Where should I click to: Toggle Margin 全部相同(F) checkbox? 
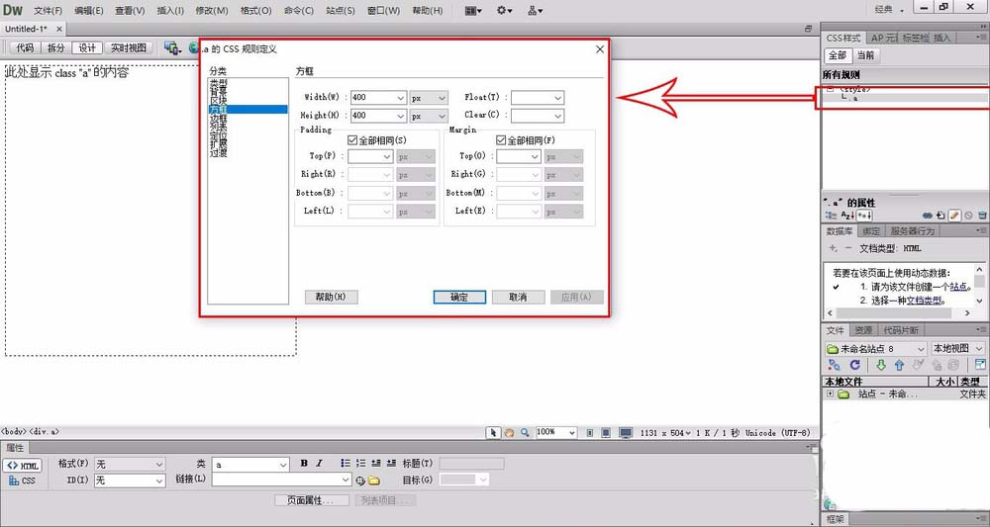[501, 140]
